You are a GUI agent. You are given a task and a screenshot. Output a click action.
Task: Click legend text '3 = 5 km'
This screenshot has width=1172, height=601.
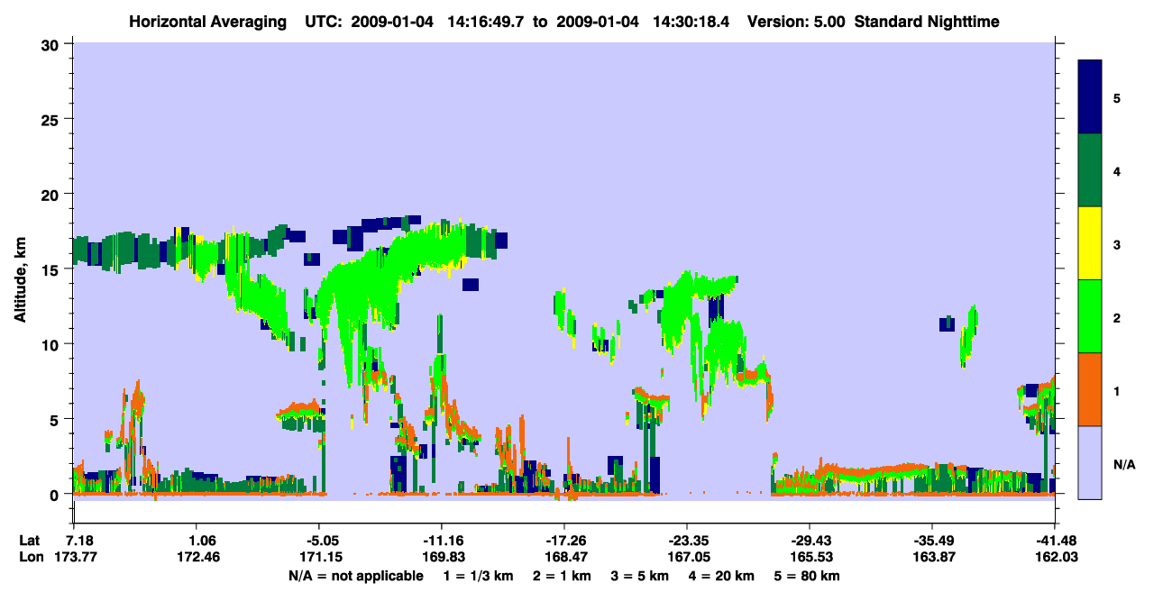point(641,576)
